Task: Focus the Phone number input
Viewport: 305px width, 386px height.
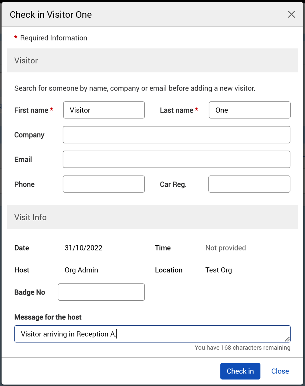Action: (x=104, y=184)
